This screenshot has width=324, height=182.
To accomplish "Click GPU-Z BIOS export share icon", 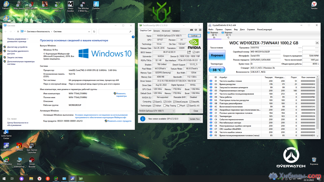I will point(189,52).
